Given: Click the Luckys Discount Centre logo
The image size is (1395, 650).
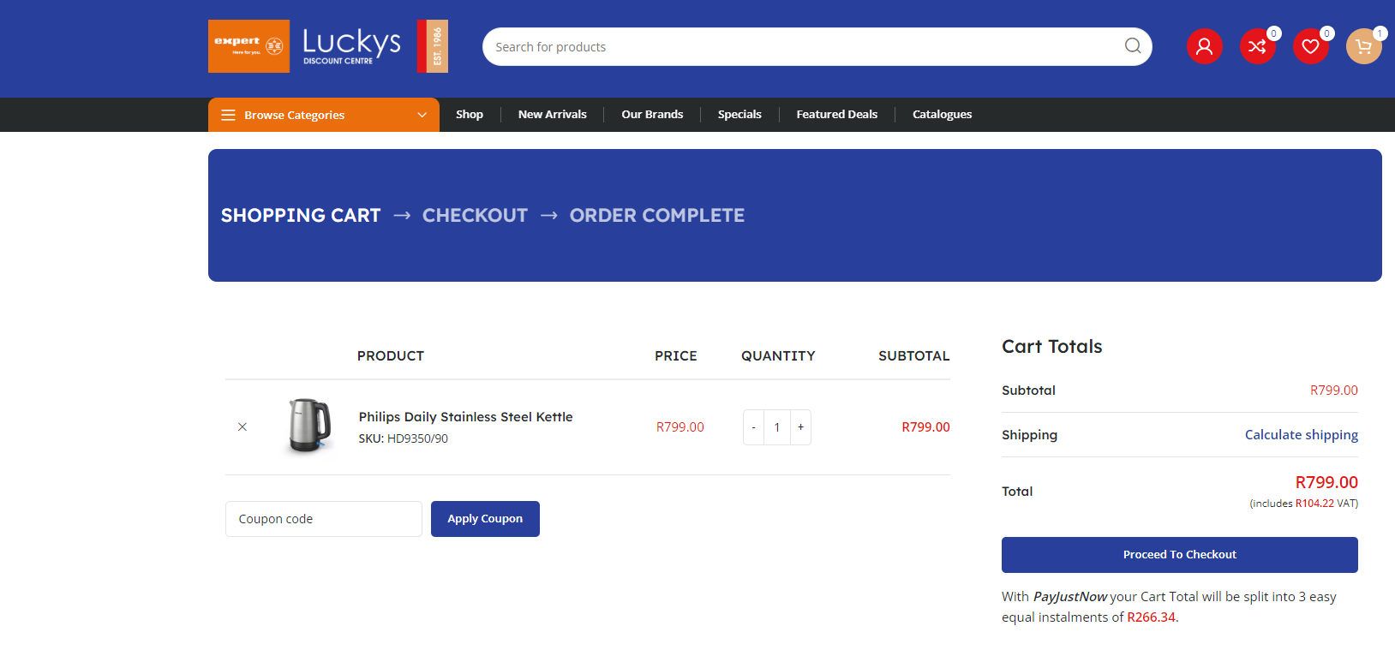Looking at the screenshot, I should (x=351, y=46).
